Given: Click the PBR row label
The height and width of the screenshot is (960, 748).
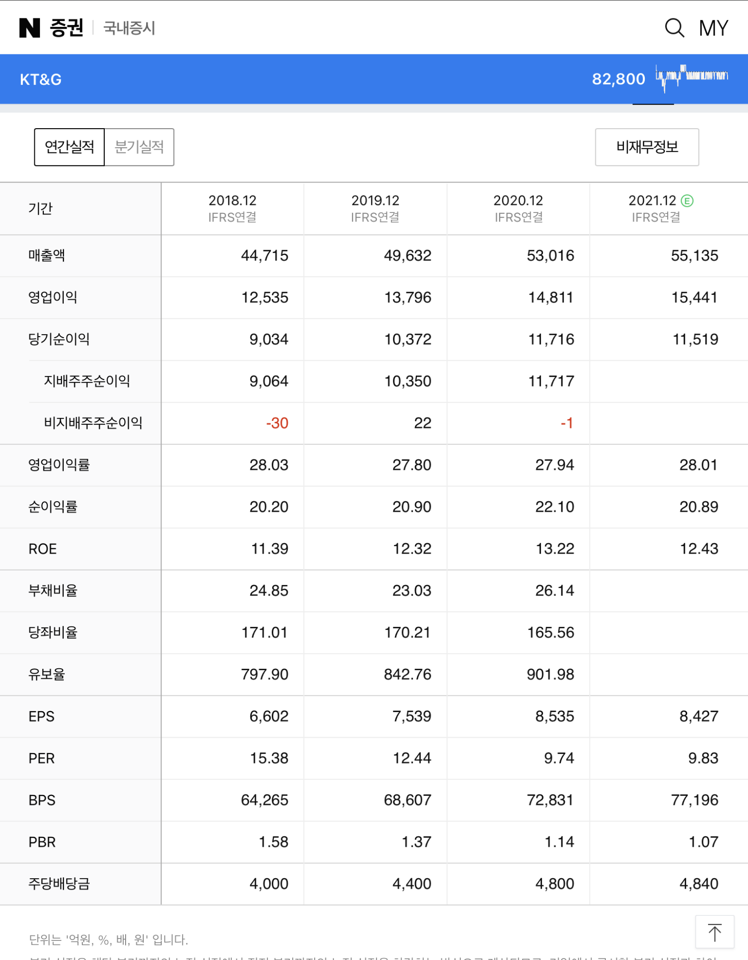Looking at the screenshot, I should point(42,842).
